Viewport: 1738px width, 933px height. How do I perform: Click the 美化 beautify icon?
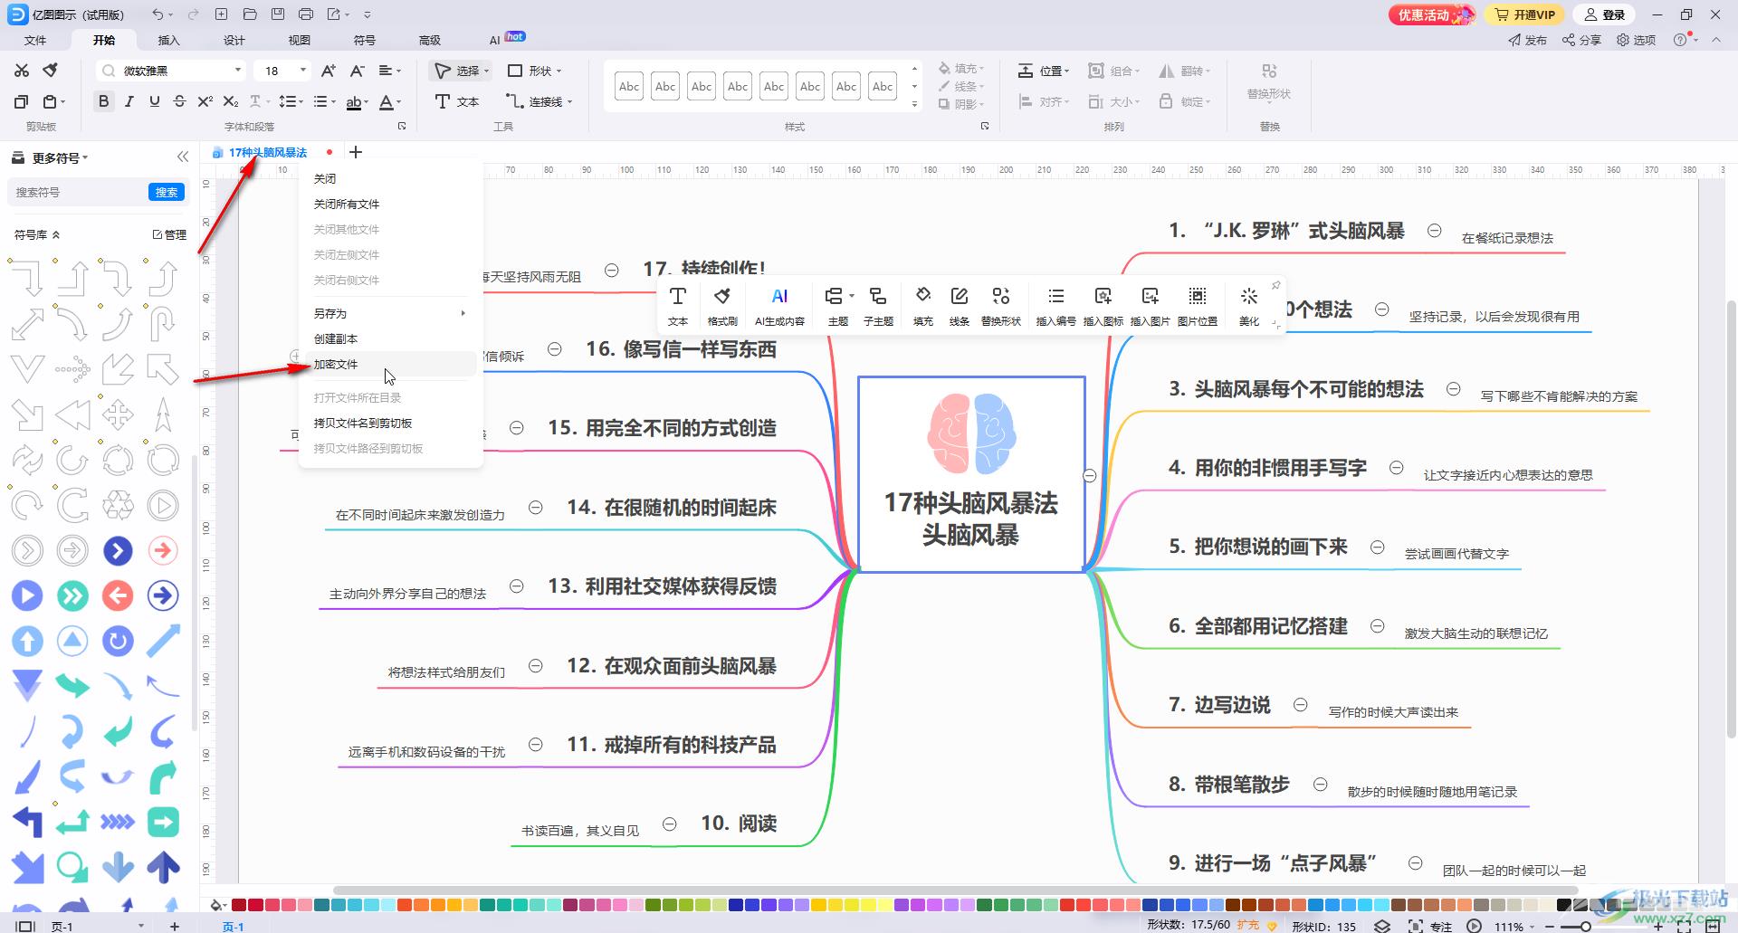coord(1248,306)
